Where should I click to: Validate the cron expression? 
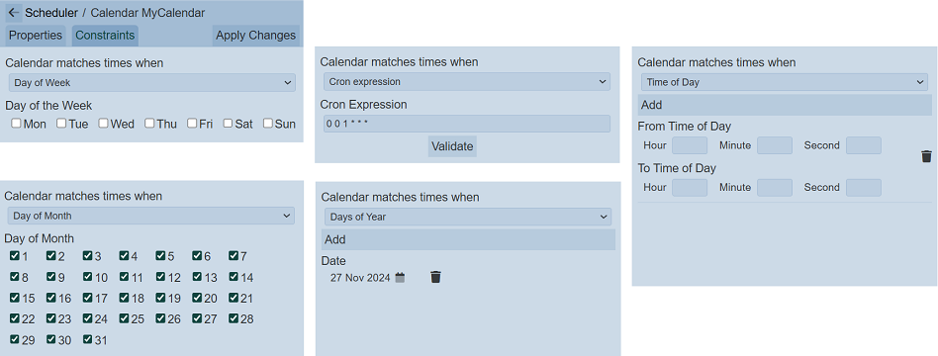point(452,146)
